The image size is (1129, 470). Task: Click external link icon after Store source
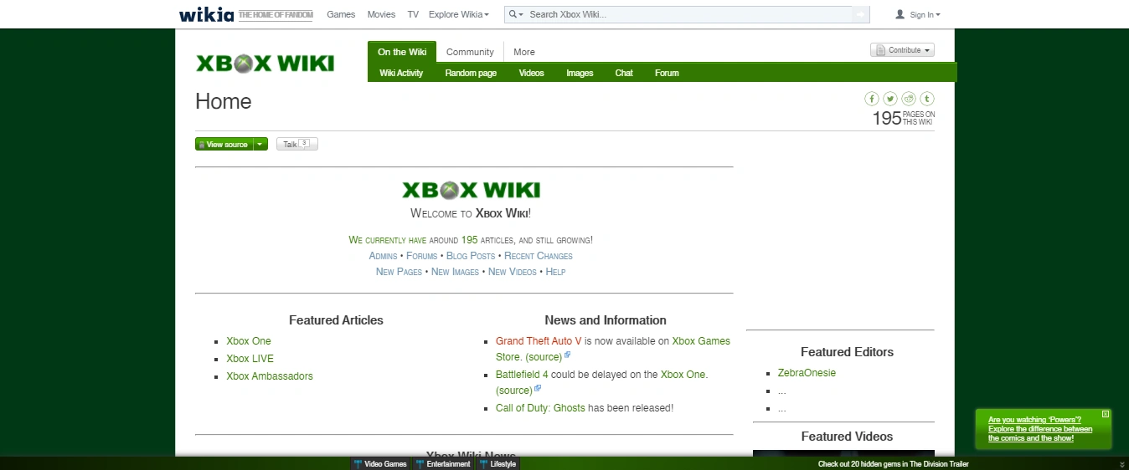pos(568,355)
